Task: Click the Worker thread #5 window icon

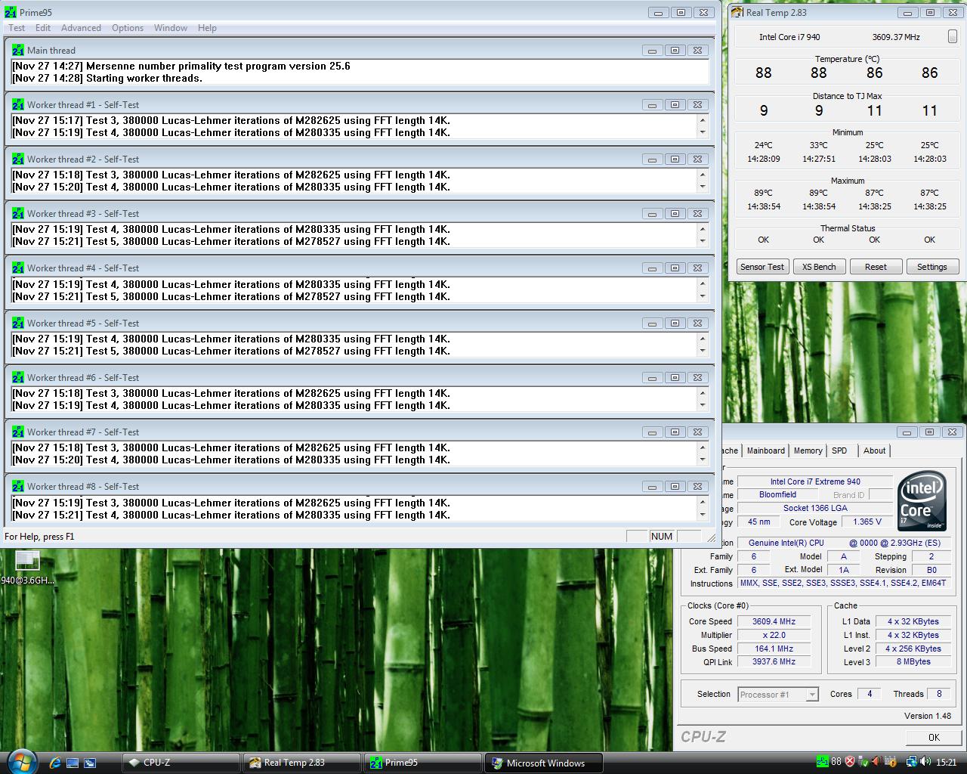Action: click(18, 324)
